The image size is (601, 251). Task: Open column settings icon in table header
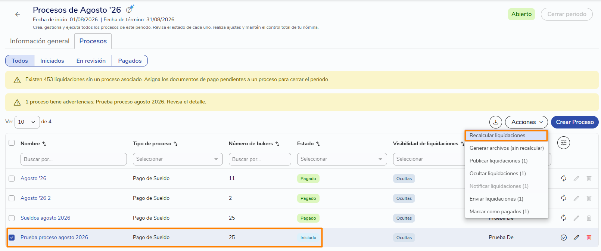(x=564, y=143)
